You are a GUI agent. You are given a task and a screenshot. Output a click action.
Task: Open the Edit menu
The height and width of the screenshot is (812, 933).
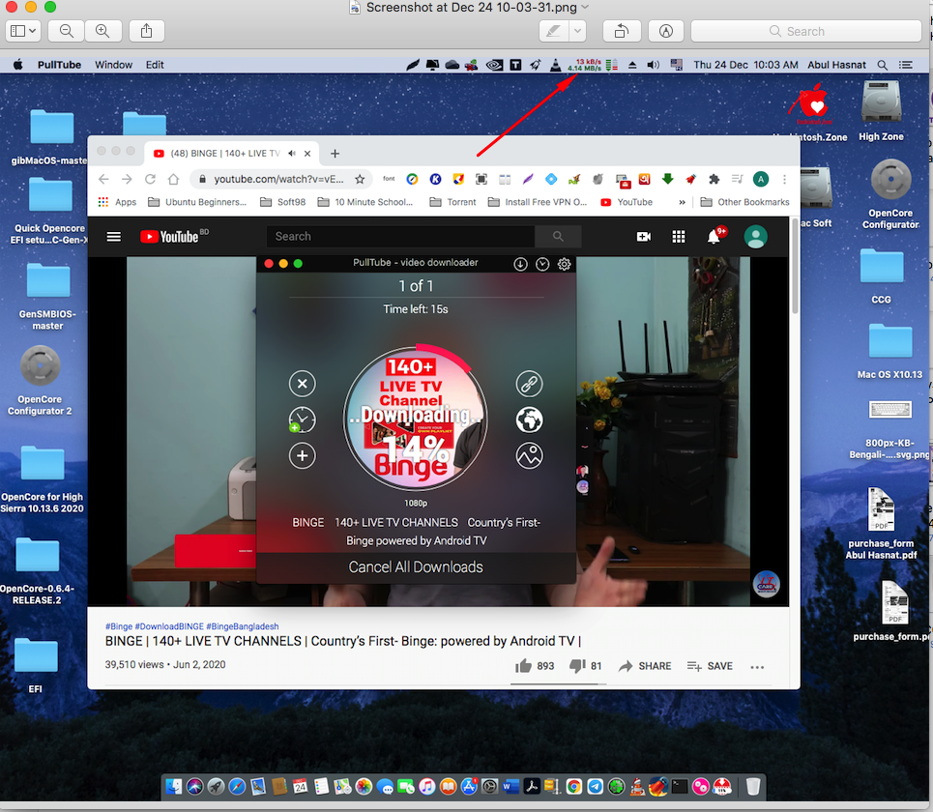(155, 65)
